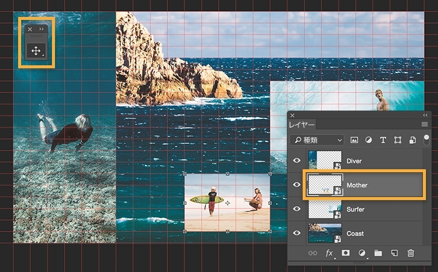The height and width of the screenshot is (272, 438).
Task: Add a layer mask
Action: (346, 253)
